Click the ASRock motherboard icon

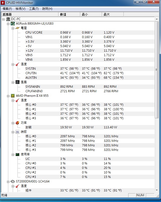tap(13, 24)
